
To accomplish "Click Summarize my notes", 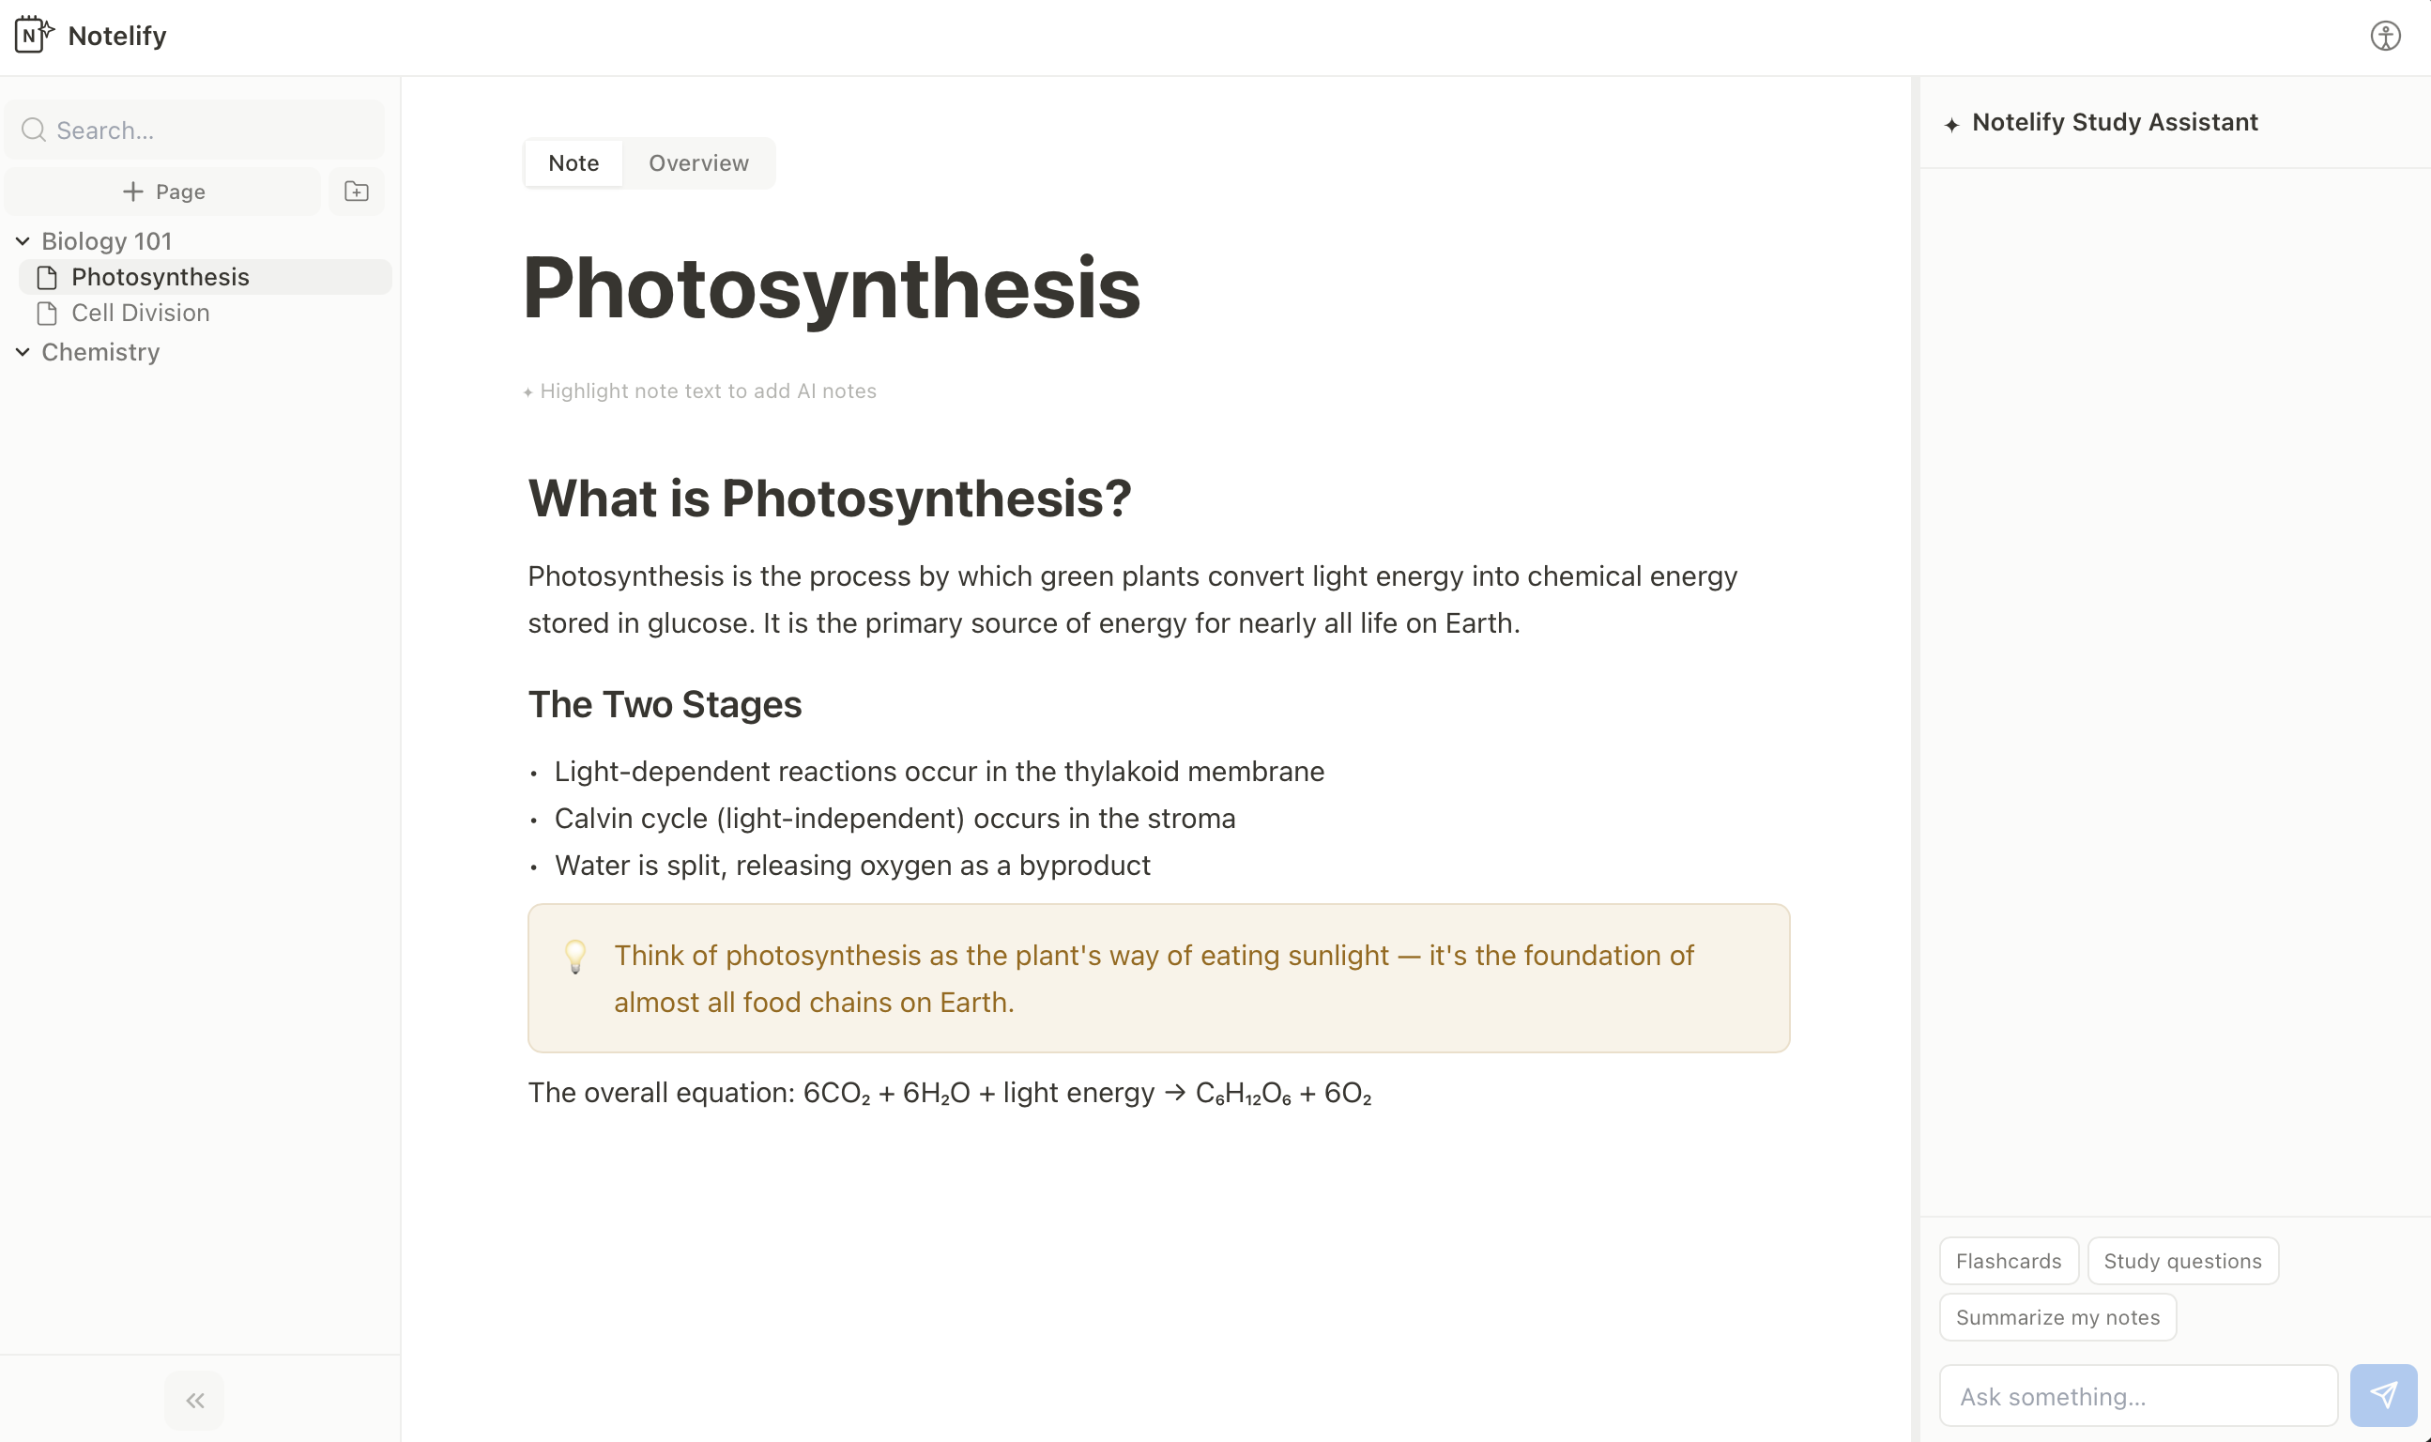I will 2056,1316.
